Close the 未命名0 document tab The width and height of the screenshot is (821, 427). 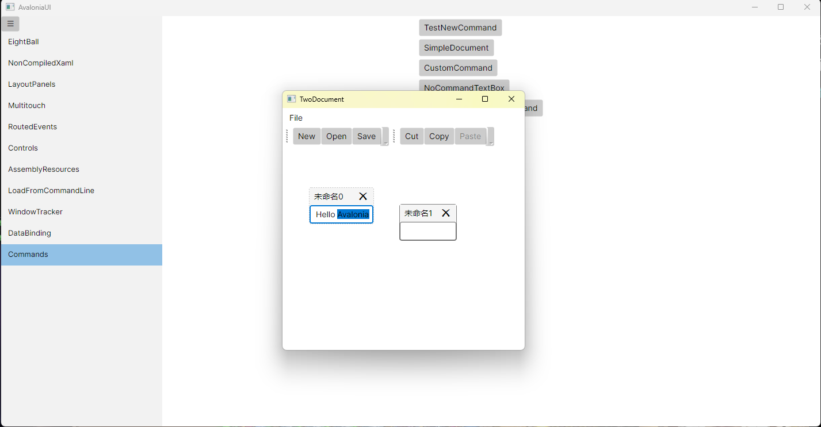coord(363,197)
